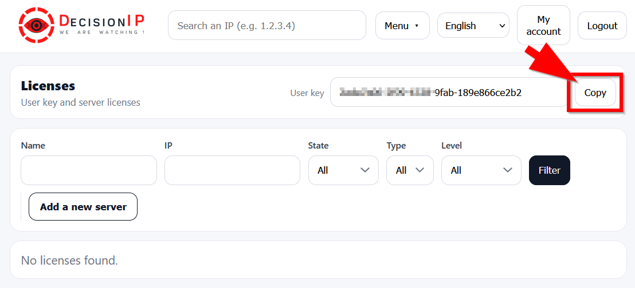Click the Licenses heading
This screenshot has width=635, height=288.
coord(48,86)
